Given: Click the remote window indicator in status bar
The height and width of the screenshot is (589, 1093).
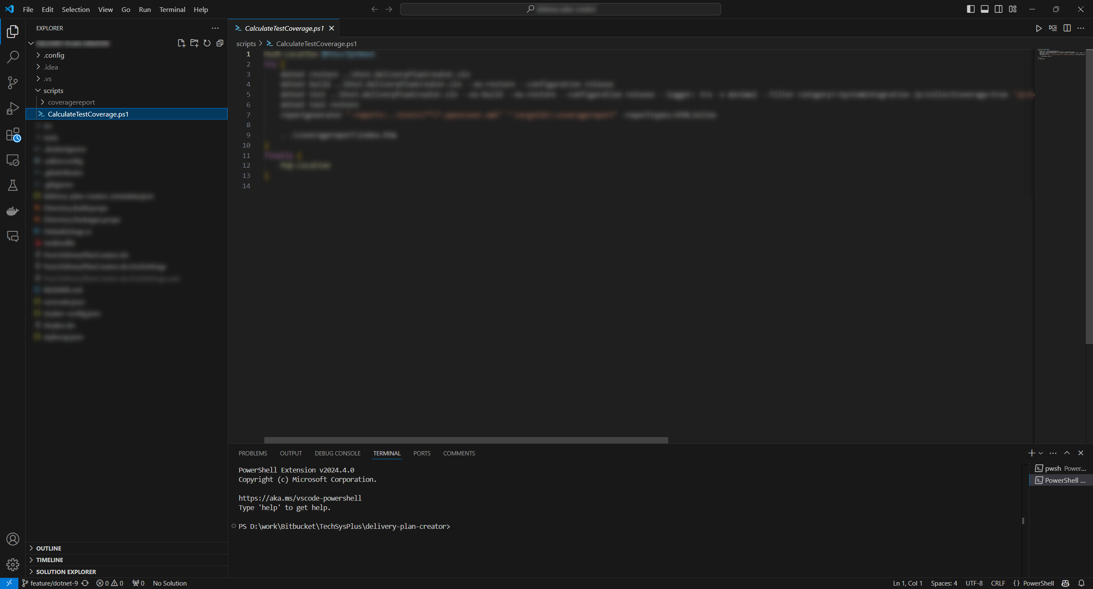Looking at the screenshot, I should (9, 583).
